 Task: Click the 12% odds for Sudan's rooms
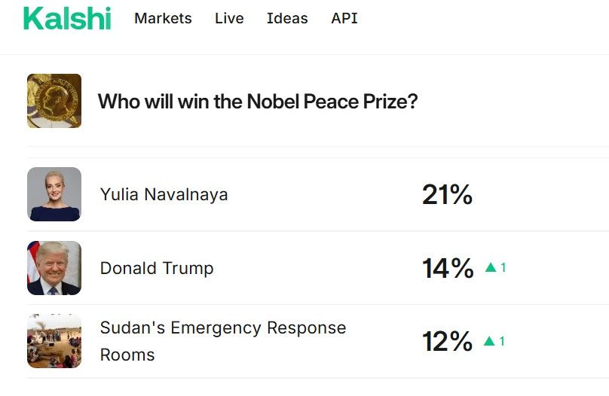click(447, 342)
